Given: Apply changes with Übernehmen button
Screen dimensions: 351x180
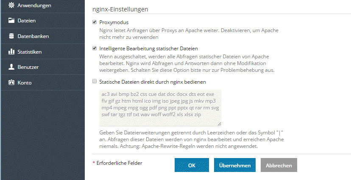Looking at the screenshot, I should click(x=234, y=165).
